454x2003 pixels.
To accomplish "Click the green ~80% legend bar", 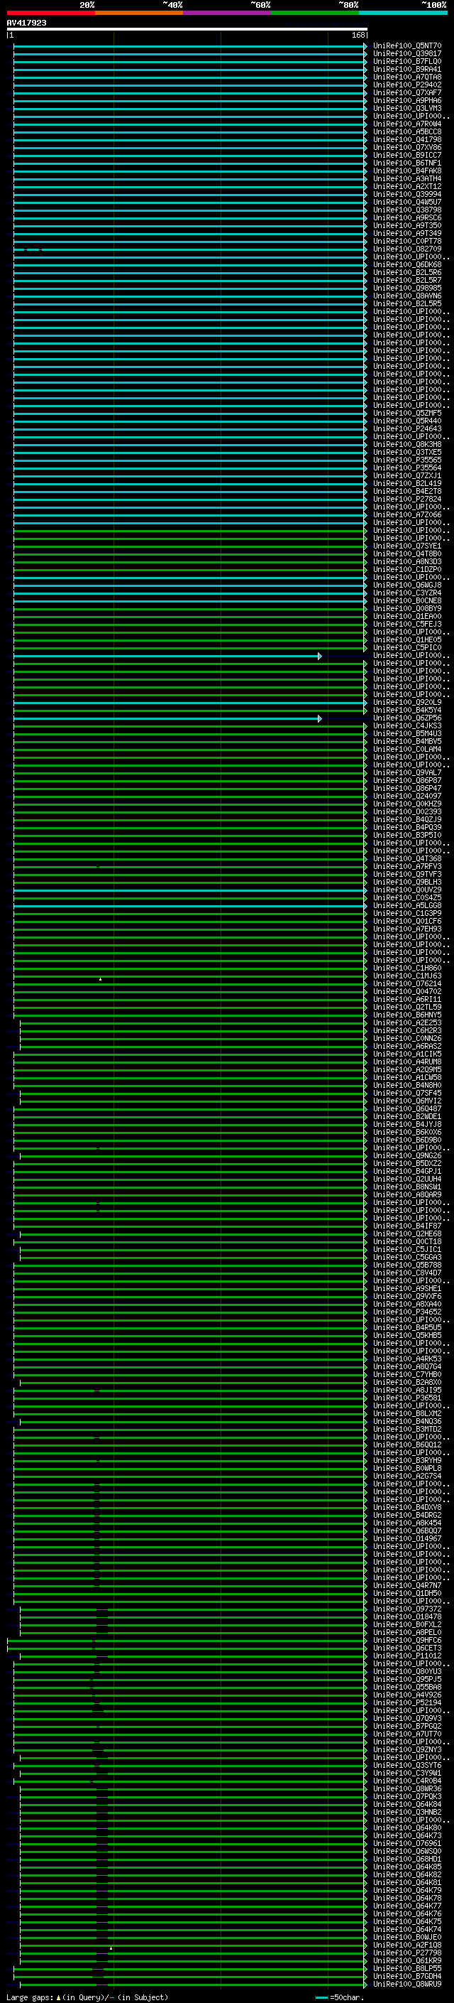I will (315, 13).
